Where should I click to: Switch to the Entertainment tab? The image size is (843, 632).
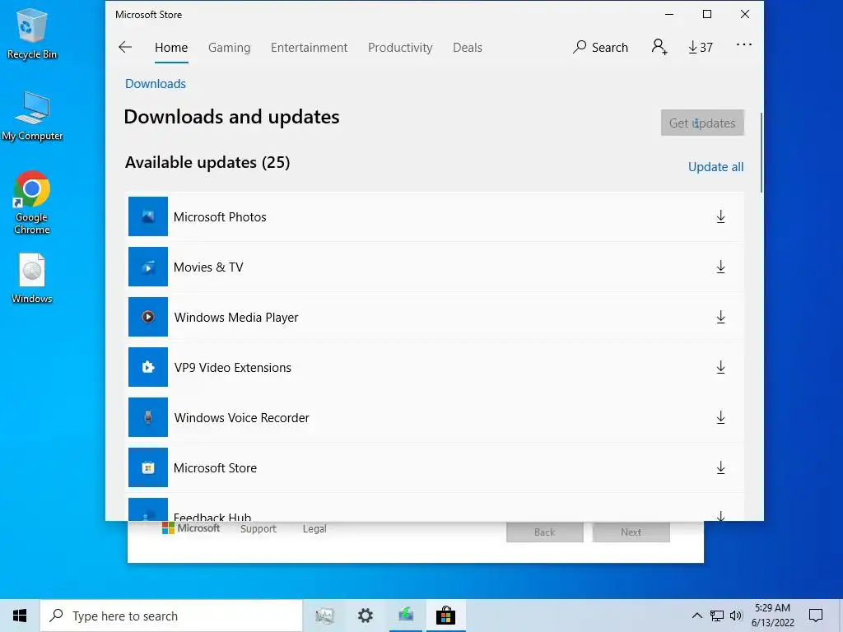(310, 47)
